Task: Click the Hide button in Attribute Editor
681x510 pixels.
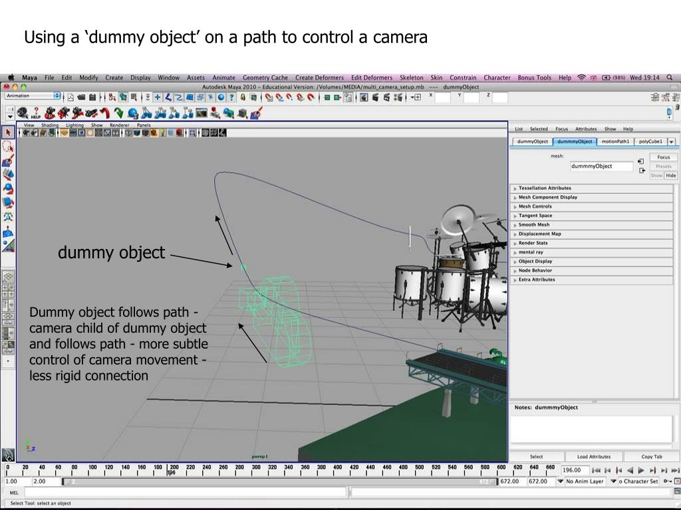Action: click(x=670, y=175)
